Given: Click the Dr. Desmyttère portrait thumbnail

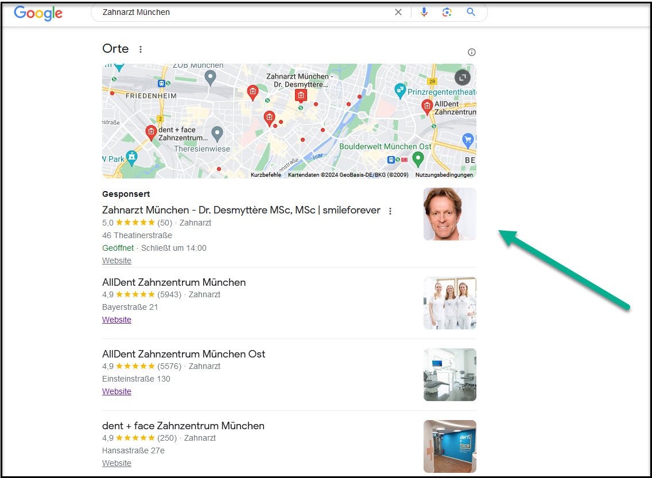Looking at the screenshot, I should [x=450, y=214].
